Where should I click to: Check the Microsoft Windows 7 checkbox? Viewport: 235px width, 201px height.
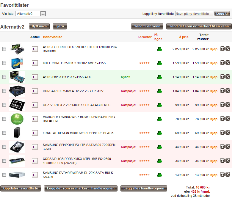[4, 119]
